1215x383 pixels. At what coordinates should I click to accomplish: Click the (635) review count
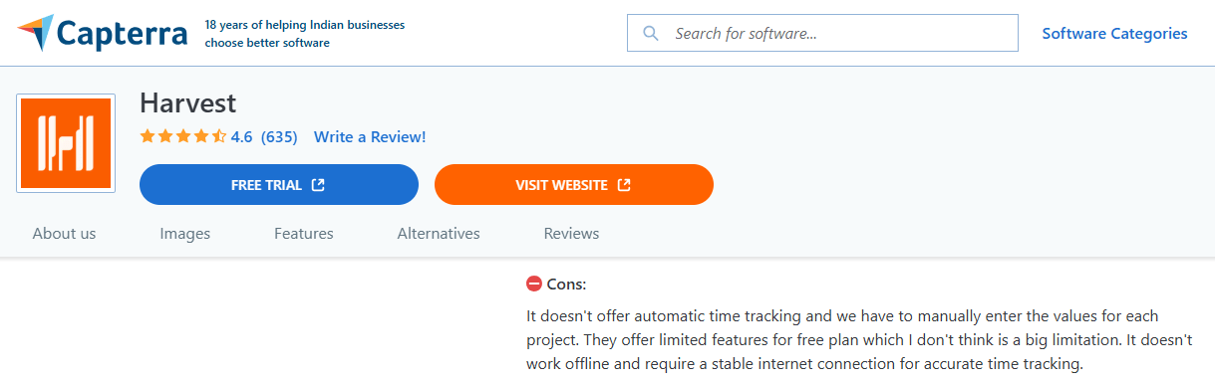[x=279, y=137]
